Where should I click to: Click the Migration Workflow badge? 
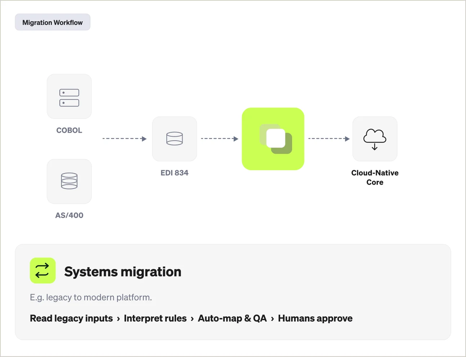(x=53, y=22)
